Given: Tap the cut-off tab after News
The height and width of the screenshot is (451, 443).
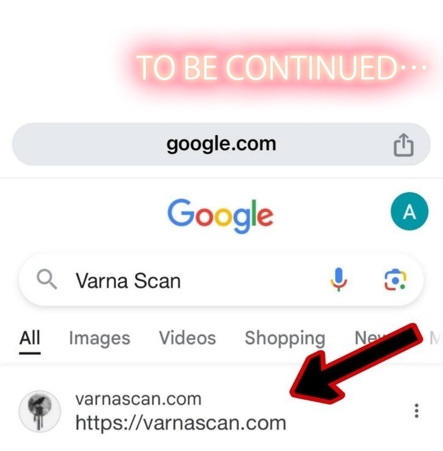Looking at the screenshot, I should 435,338.
